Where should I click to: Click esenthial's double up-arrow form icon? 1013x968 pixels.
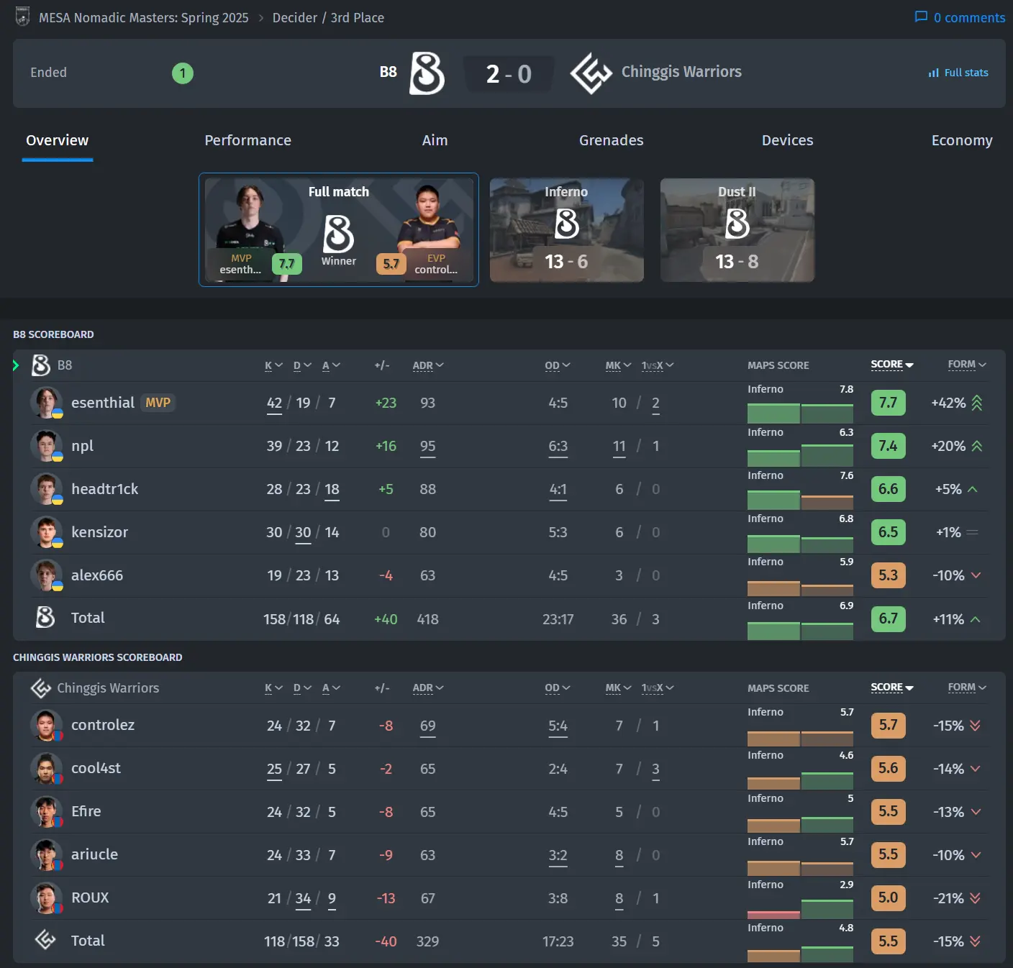(976, 403)
